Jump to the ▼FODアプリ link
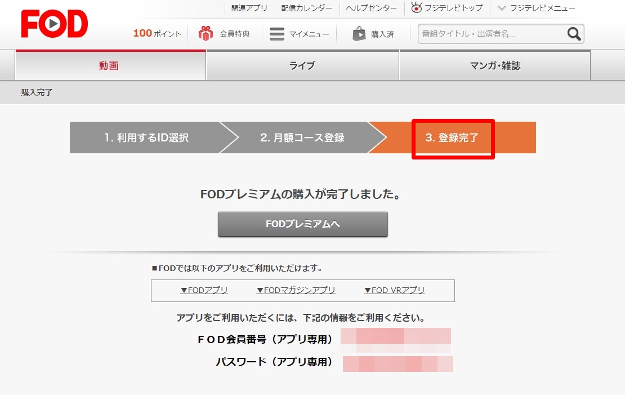This screenshot has height=395, width=625. (x=204, y=290)
